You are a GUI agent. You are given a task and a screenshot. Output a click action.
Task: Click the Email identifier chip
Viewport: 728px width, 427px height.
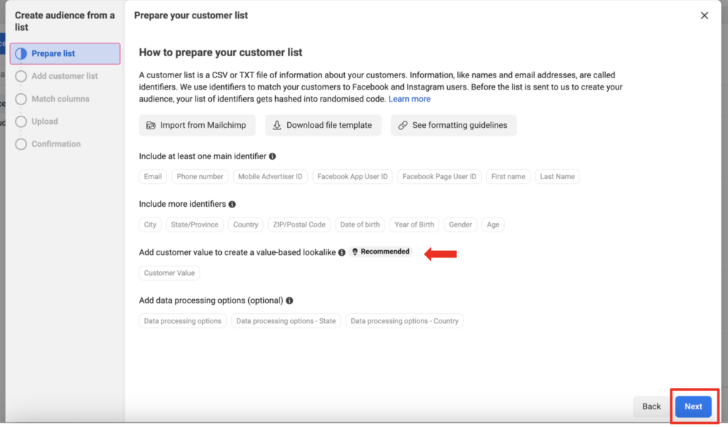click(153, 176)
